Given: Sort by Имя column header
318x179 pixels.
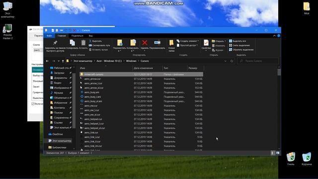Looking at the screenshot, I should 105,68.
